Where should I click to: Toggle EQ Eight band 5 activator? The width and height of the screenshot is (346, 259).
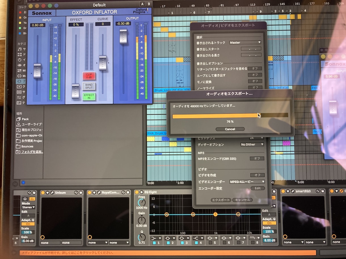tap(210, 243)
